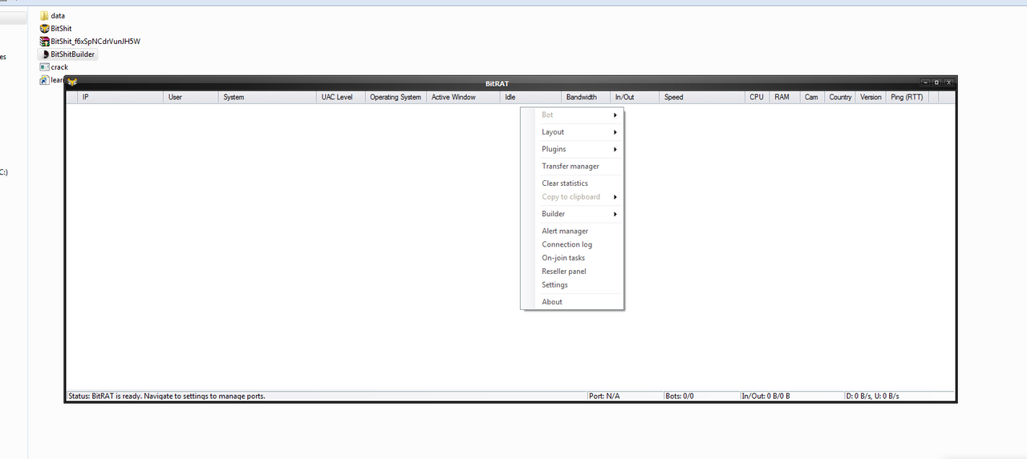Open Settings from the context menu
Viewport: 1027px width, 459px height.
(x=572, y=285)
